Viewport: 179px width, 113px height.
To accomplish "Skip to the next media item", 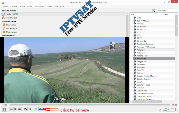I will pos(20,109).
